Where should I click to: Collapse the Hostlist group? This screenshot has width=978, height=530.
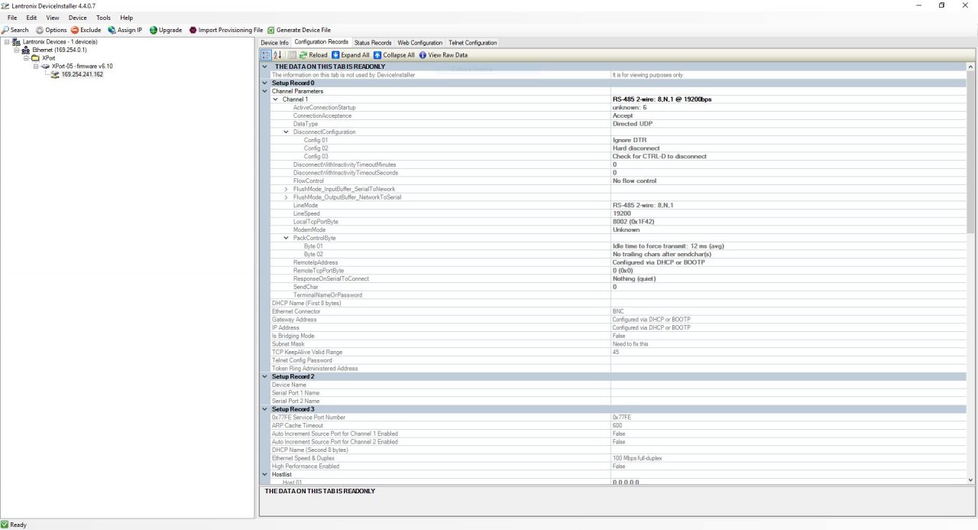pyautogui.click(x=265, y=474)
